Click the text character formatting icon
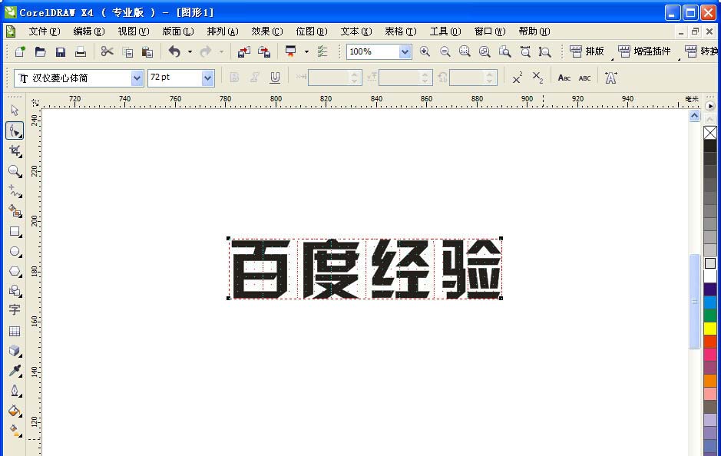Screen dimensions: 721x456 click(610, 78)
